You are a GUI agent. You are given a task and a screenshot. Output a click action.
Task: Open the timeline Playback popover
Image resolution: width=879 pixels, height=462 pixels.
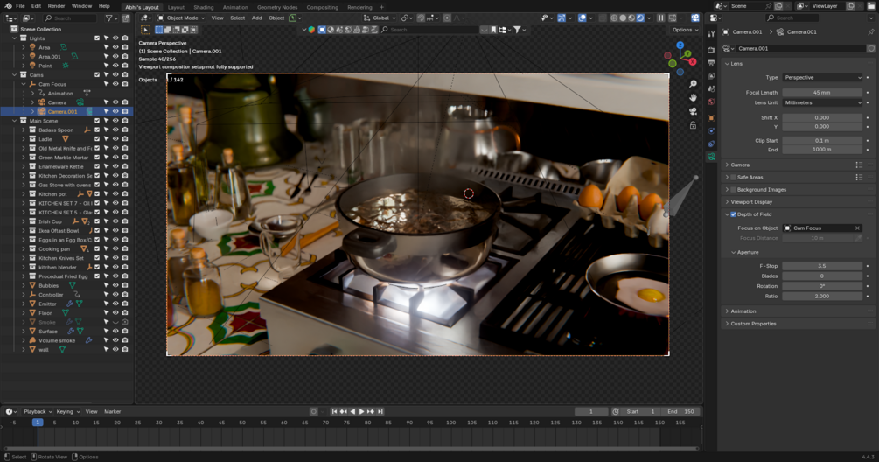point(37,411)
